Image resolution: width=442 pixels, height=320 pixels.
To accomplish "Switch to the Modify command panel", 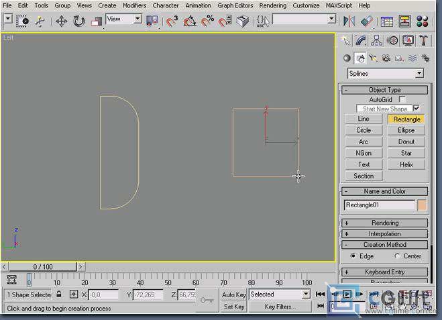I will 361,41.
